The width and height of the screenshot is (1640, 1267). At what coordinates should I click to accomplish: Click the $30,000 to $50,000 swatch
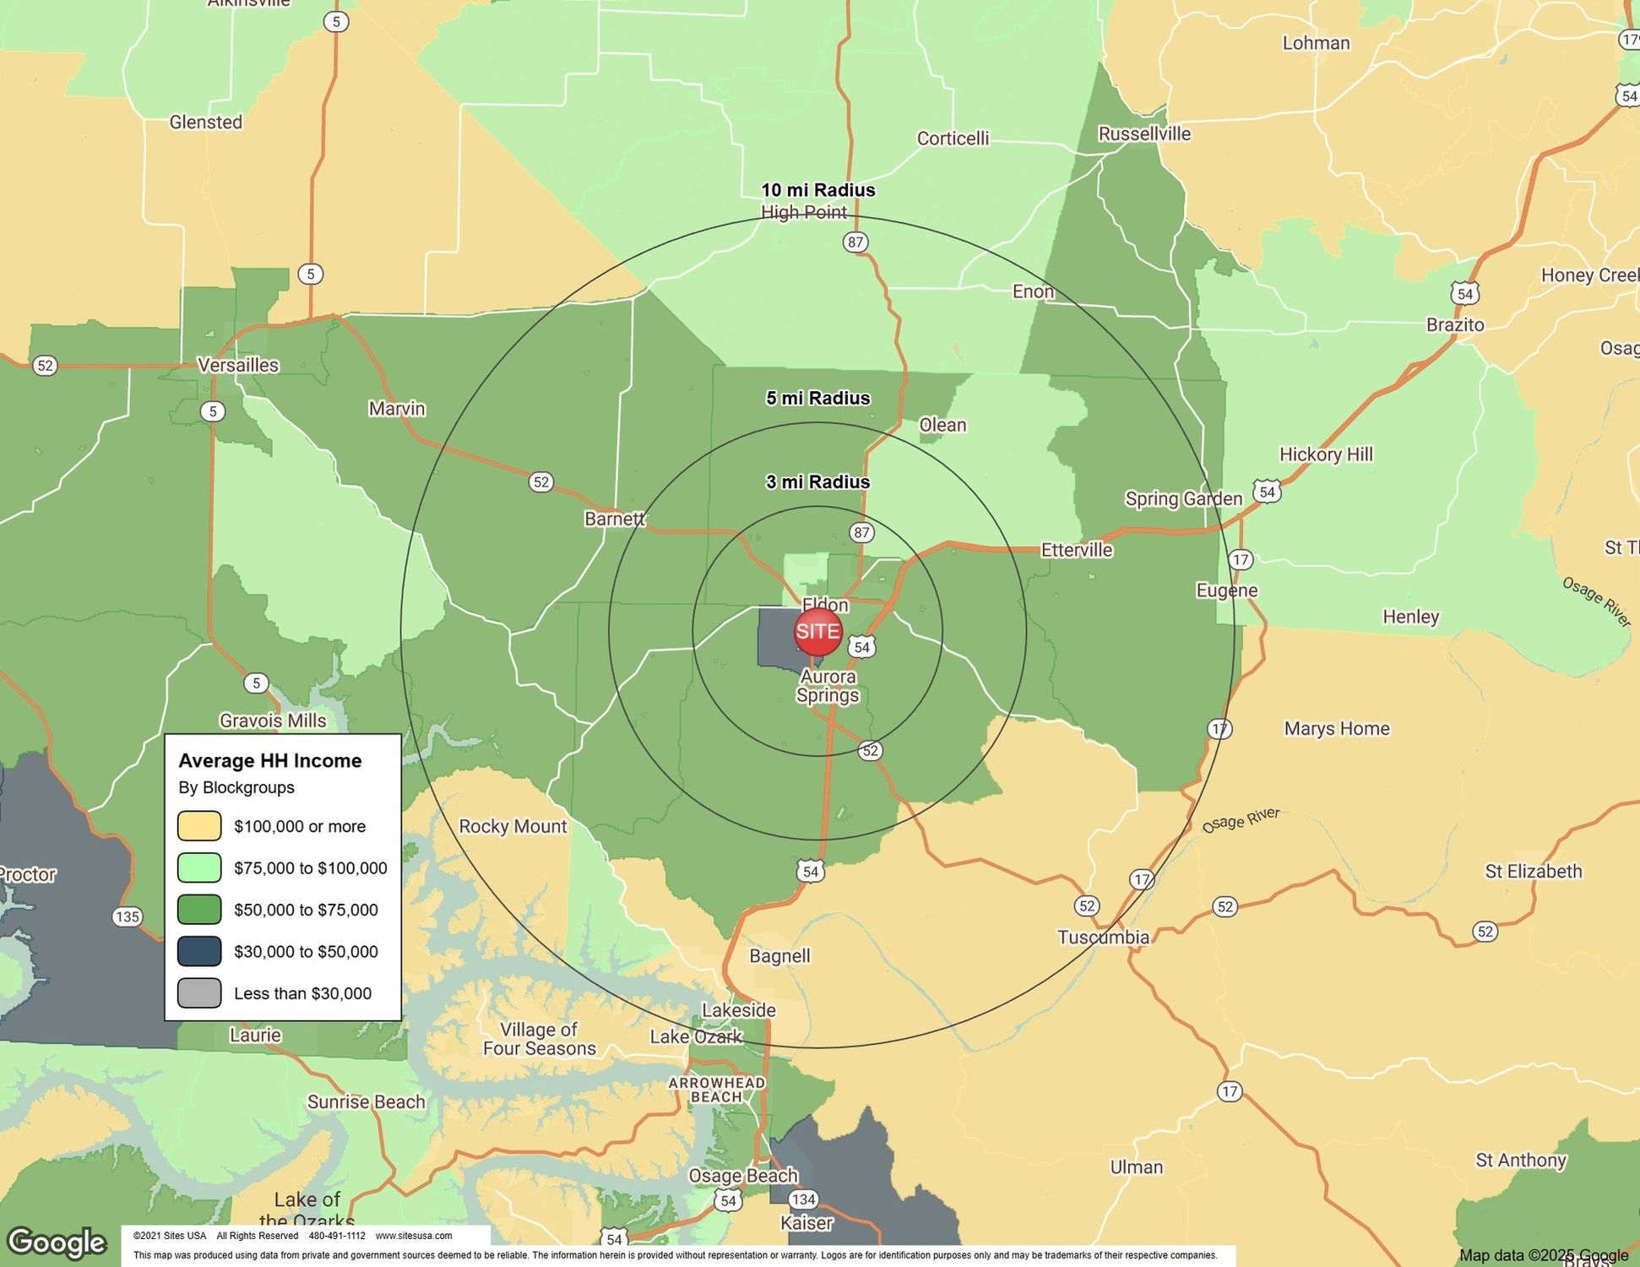point(199,951)
